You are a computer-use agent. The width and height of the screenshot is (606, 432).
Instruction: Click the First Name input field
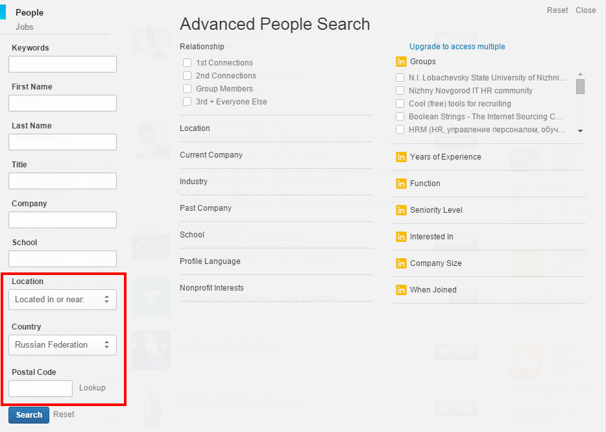62,103
